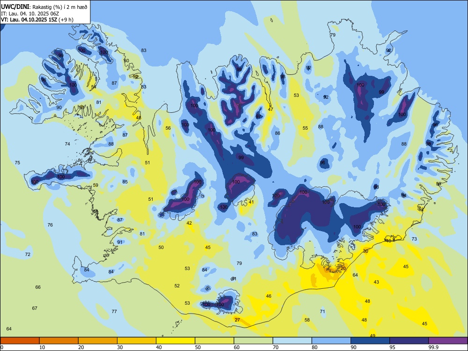Select the dark blue 90–95 legend swatch
Viewport: 468px width, 351px height.
pyautogui.click(x=370, y=341)
